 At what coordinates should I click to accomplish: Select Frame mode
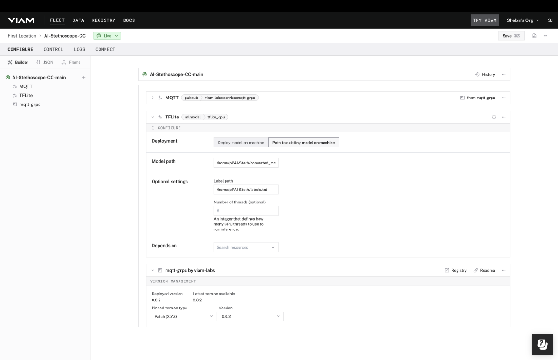(71, 62)
